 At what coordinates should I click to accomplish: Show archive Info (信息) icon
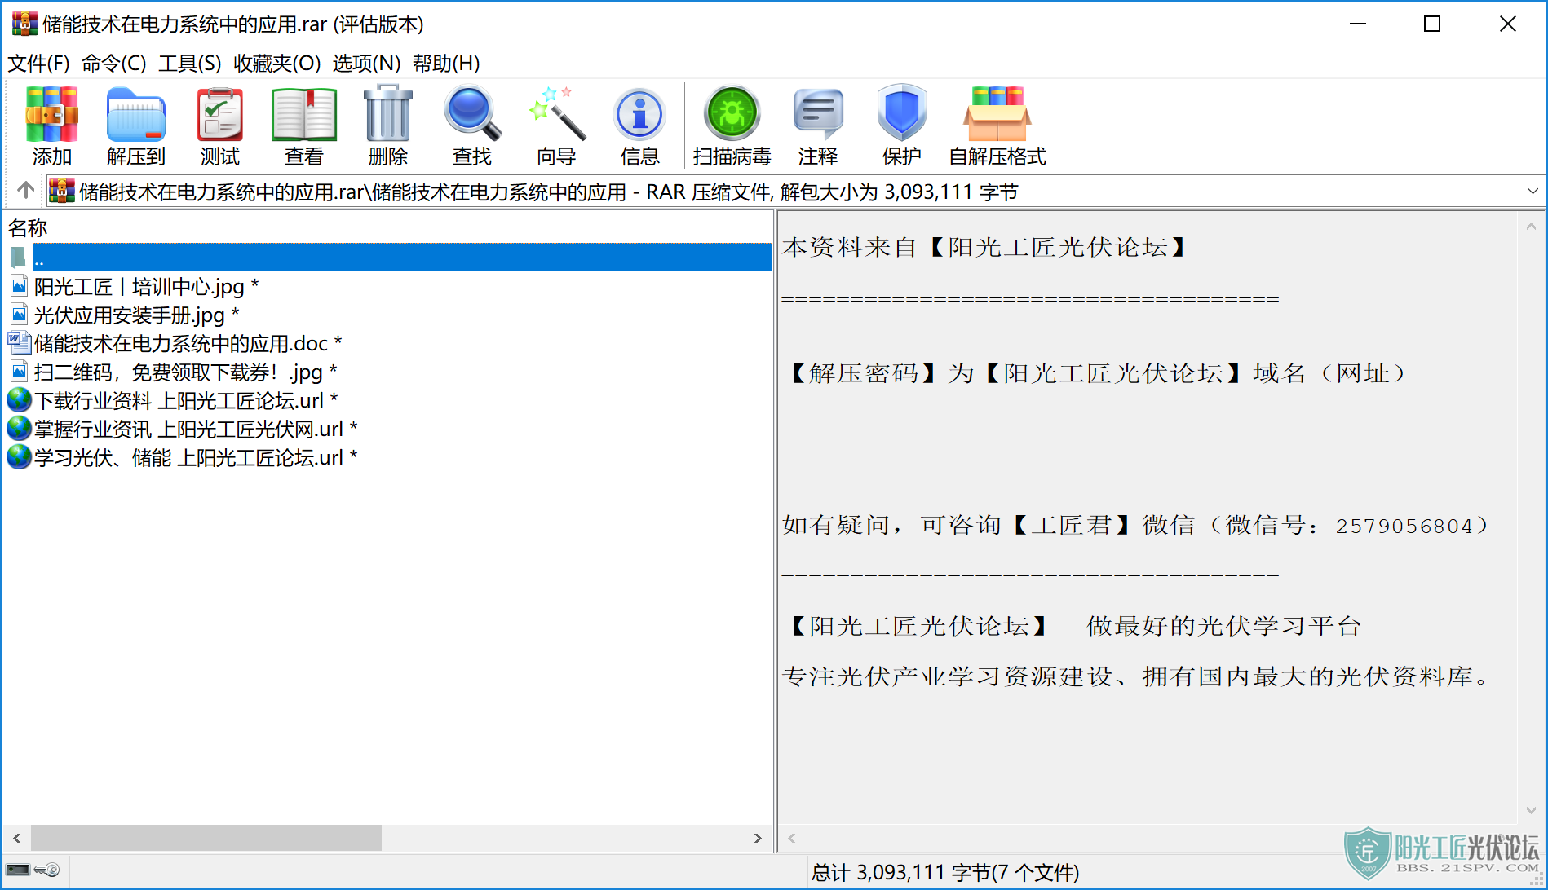coord(640,126)
